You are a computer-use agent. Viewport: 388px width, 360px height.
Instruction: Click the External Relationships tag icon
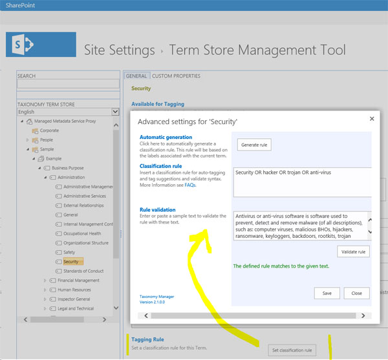pyautogui.click(x=58, y=206)
